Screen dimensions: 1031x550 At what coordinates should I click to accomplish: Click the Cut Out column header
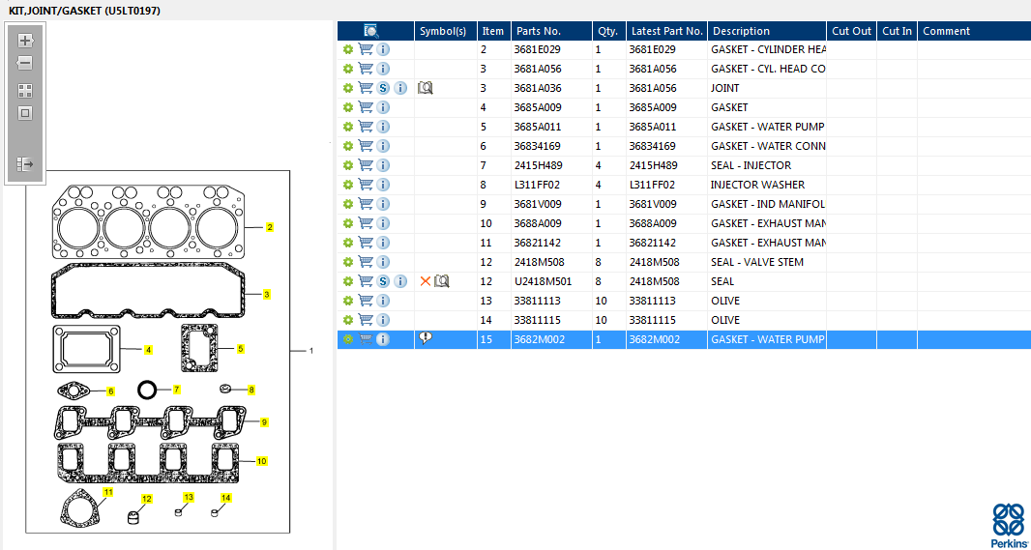click(851, 31)
